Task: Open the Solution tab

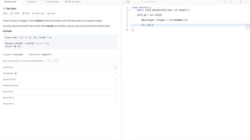Action: click(31, 2)
